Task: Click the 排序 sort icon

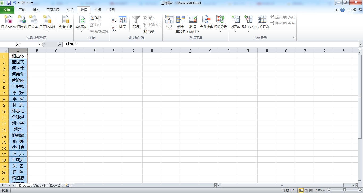Action: [x=123, y=23]
